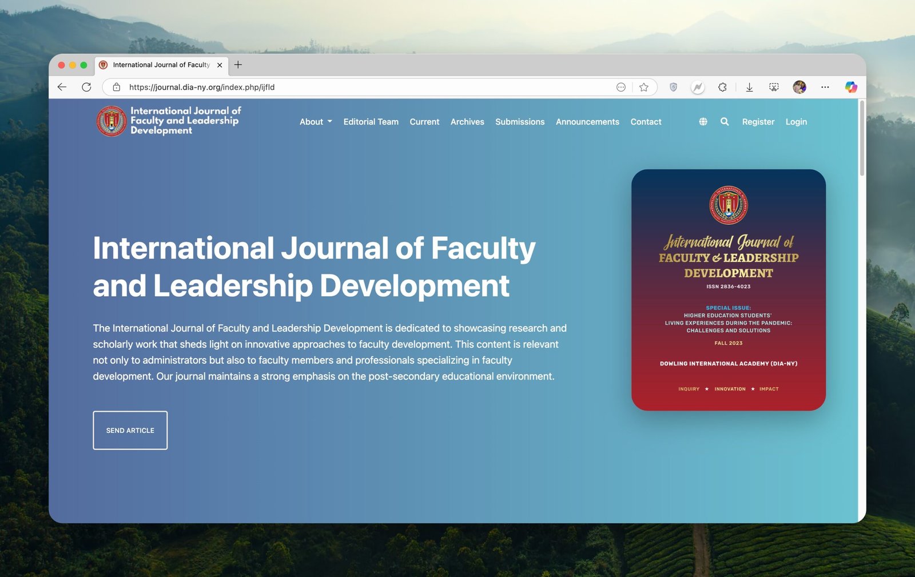Click the website search magnifier icon
Image resolution: width=915 pixels, height=577 pixels.
coord(725,122)
